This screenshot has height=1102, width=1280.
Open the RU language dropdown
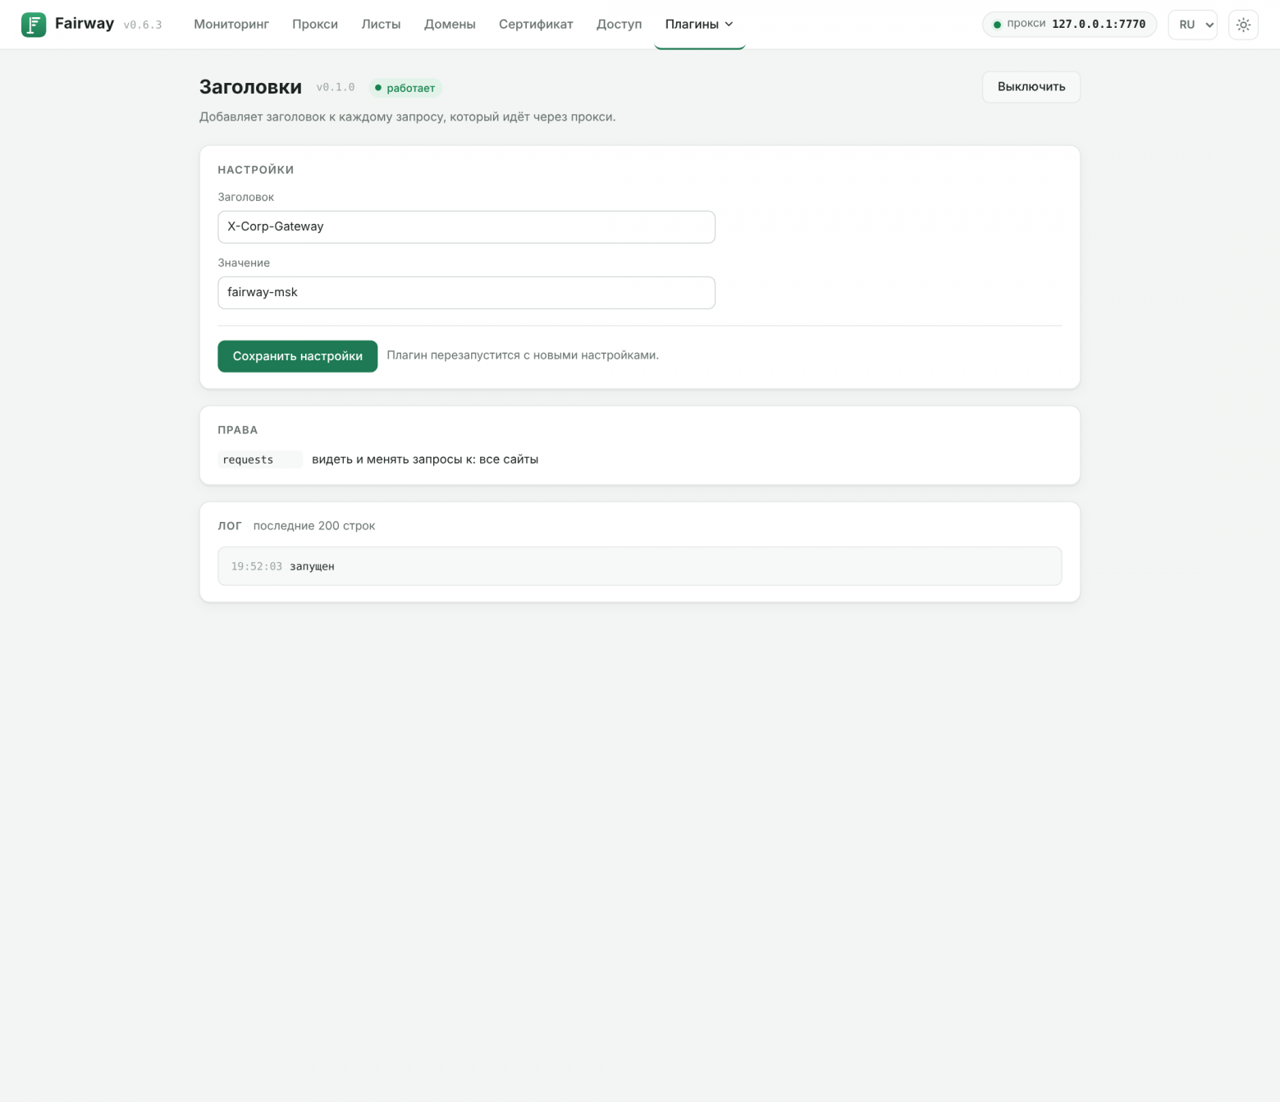coord(1192,25)
